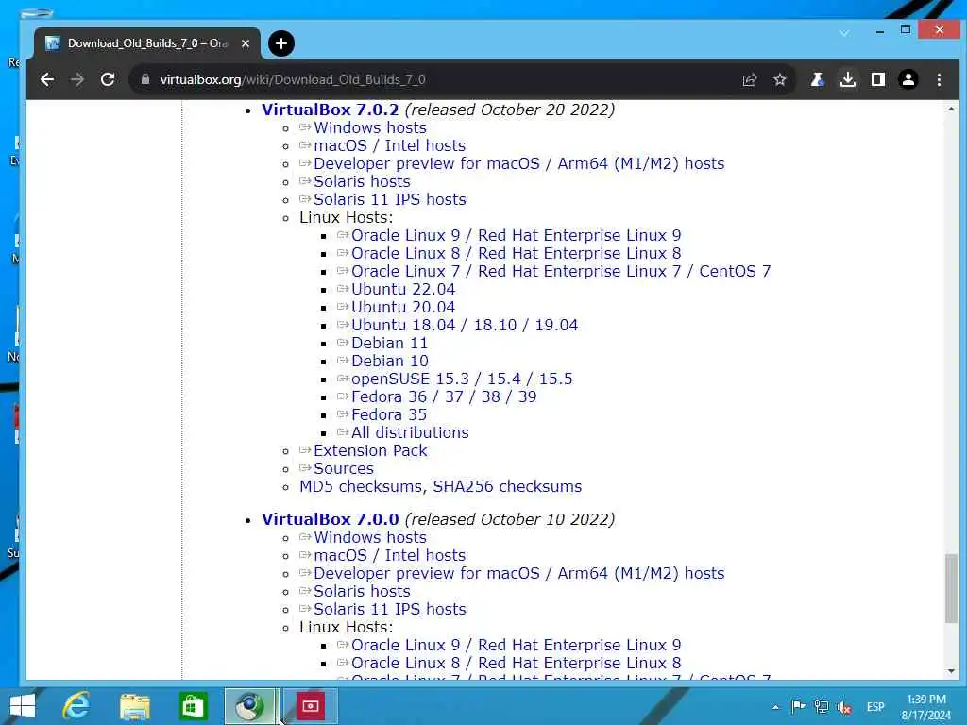Open the Windows Start button
The image size is (967, 725).
click(x=23, y=706)
